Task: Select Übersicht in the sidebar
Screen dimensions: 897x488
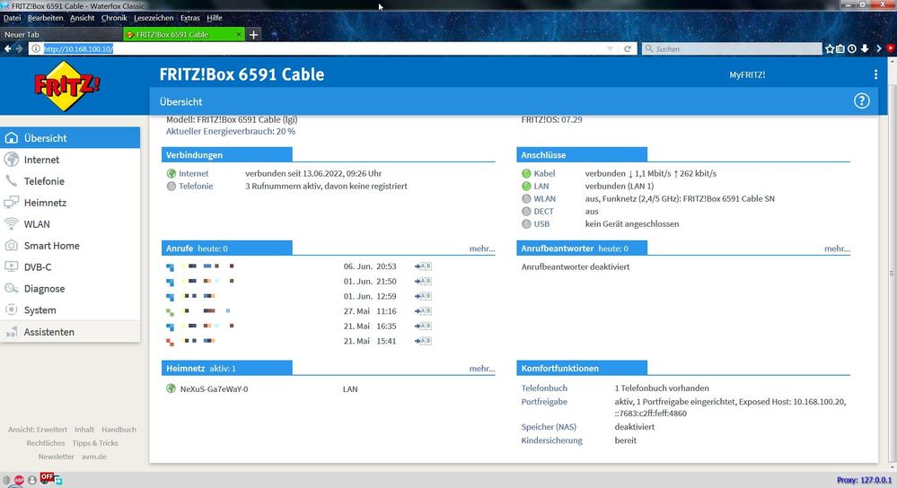Action: pyautogui.click(x=70, y=138)
